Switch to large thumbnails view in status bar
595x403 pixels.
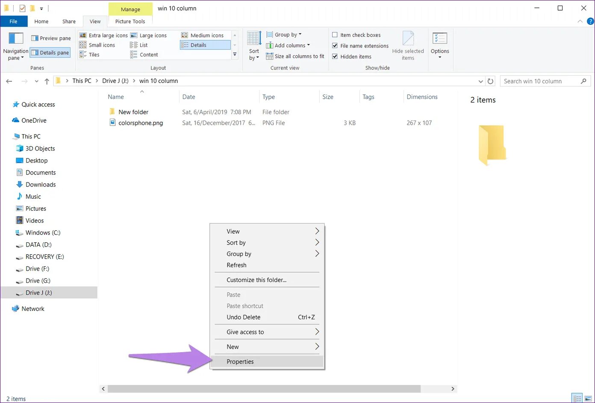588,398
